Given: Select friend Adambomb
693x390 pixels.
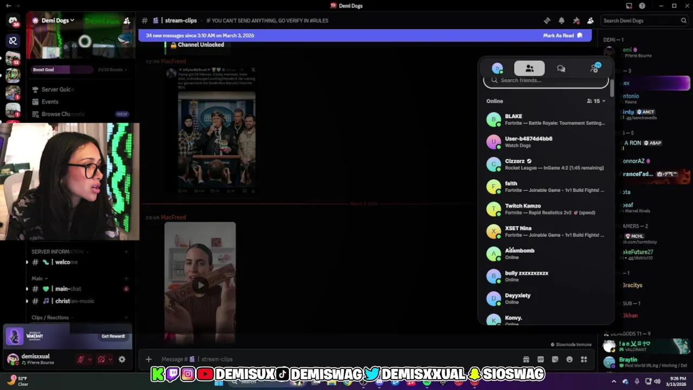Looking at the screenshot, I should click(546, 253).
